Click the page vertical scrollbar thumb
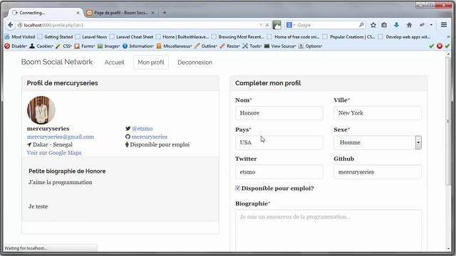The image size is (456, 256). coord(448,121)
